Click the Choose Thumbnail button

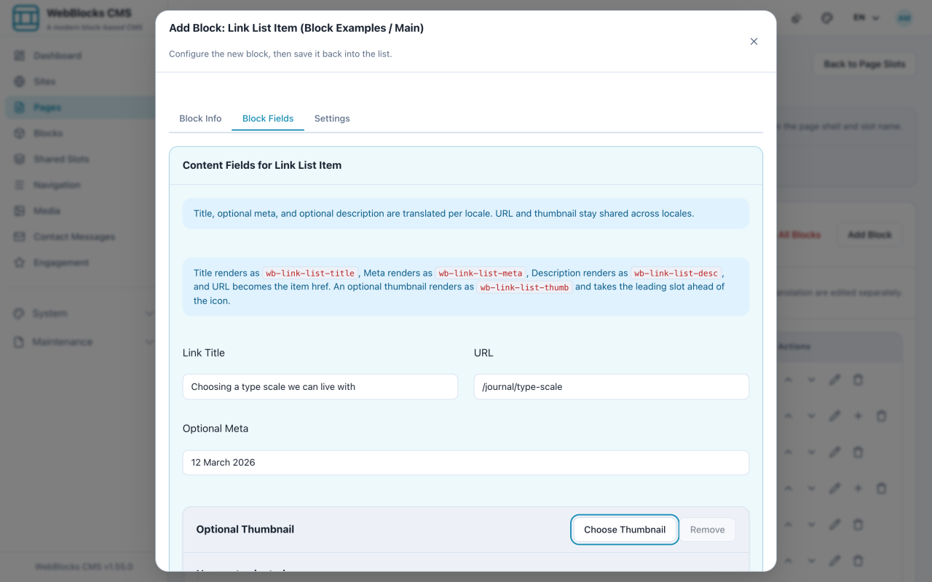point(625,530)
